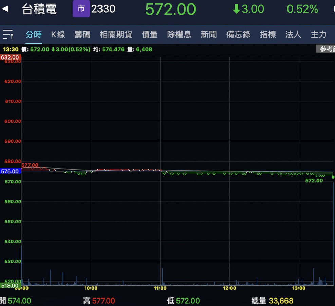
Task: Click the green last-price dot on the chart line
Action: pos(333,177)
